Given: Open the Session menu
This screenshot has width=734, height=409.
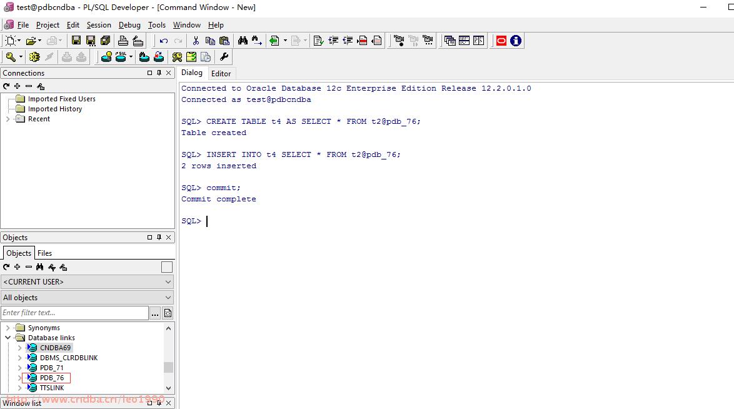Looking at the screenshot, I should (x=99, y=25).
